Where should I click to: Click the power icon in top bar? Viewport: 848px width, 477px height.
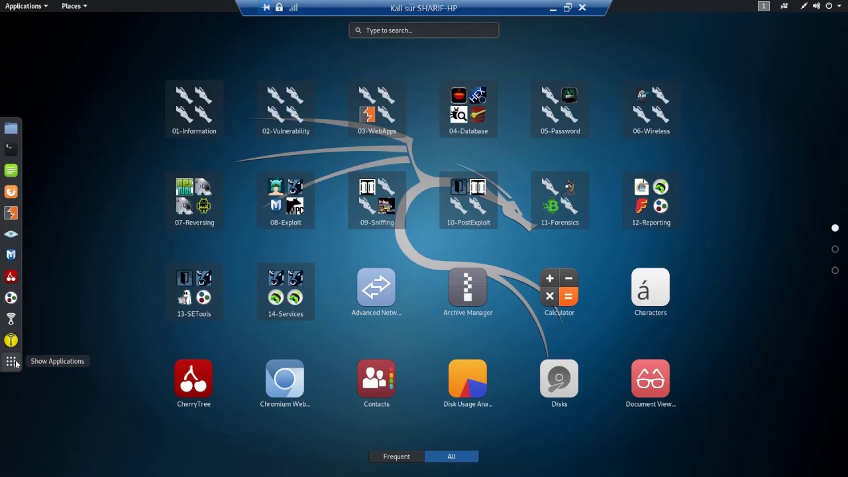pos(829,6)
